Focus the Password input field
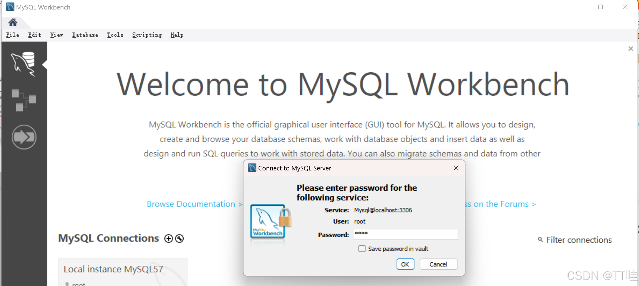Viewport: 639px width, 286px height. 405,235
